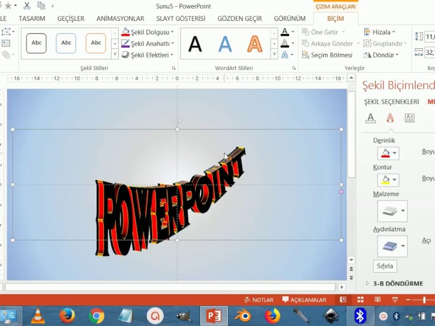Switch to Normal view in status bar

pyautogui.click(x=343, y=300)
